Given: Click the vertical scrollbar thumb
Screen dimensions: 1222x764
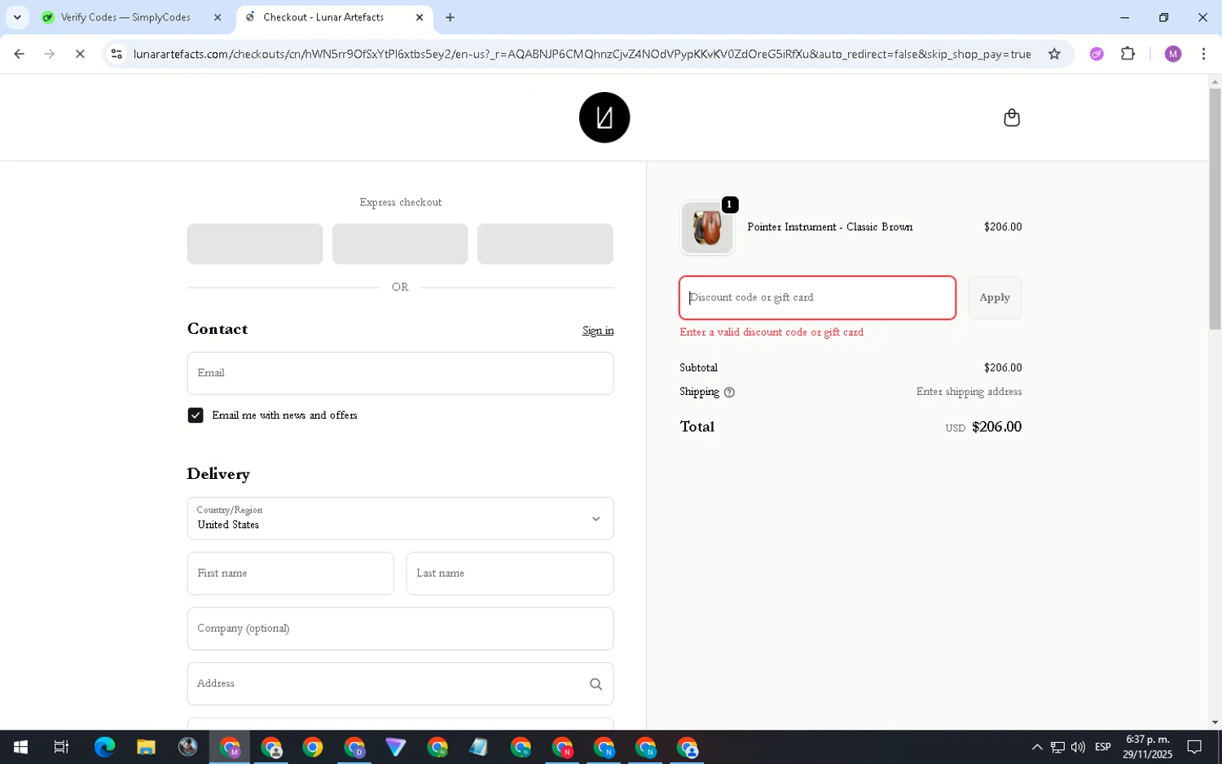Looking at the screenshot, I should click(1215, 209).
